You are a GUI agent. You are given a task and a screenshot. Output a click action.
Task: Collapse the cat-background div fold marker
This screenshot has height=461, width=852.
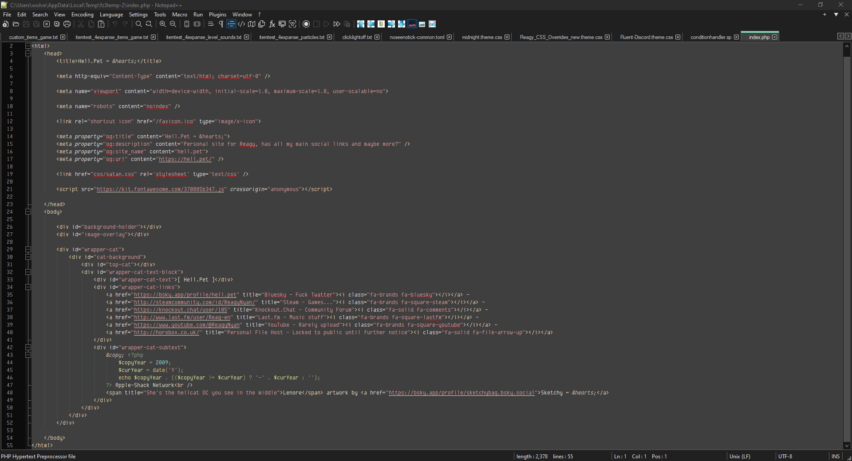pos(28,257)
